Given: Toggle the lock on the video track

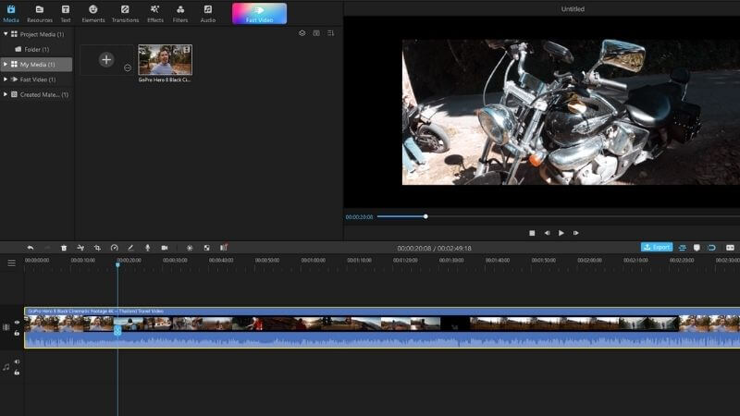Looking at the screenshot, I should 17,333.
